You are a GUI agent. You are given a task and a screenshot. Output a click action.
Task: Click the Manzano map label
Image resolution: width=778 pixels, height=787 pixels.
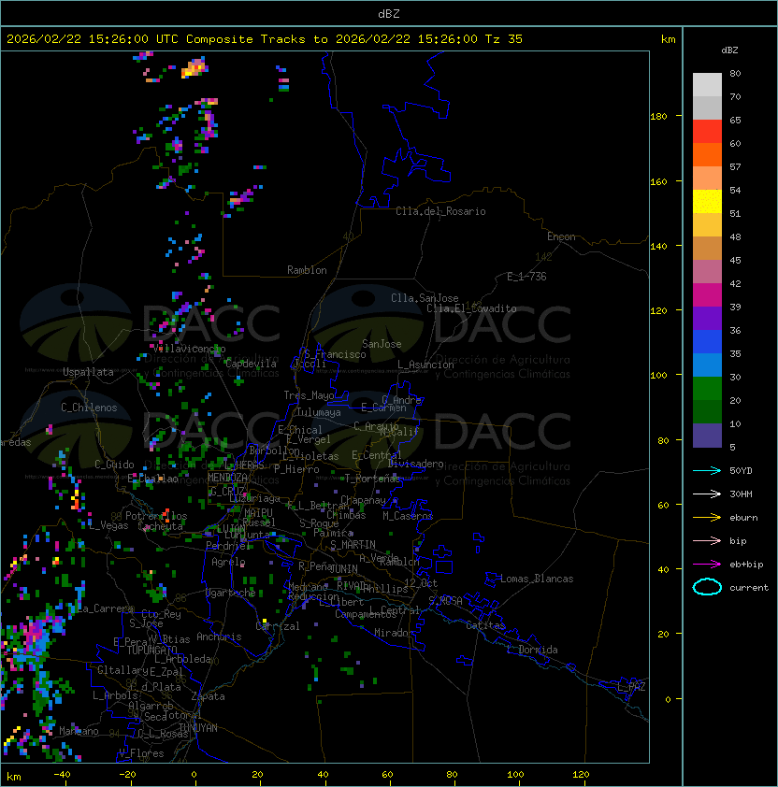(79, 731)
